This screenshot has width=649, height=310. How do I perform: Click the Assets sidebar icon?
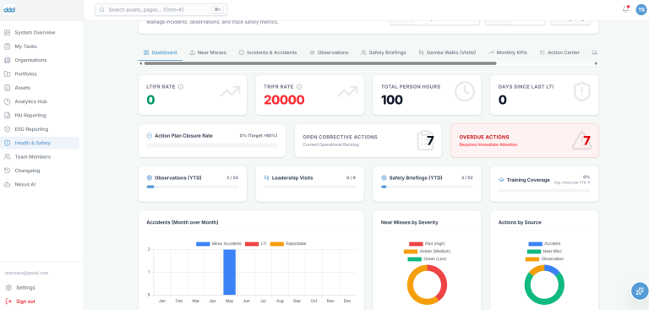pyautogui.click(x=7, y=88)
